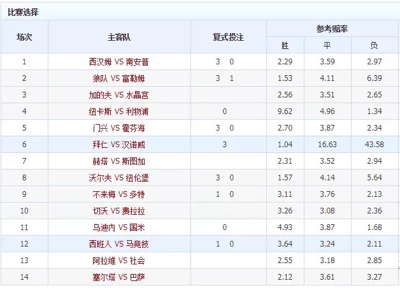Select loss odds 43.58 for 汉诺威
This screenshot has width=400, height=288.
(375, 145)
